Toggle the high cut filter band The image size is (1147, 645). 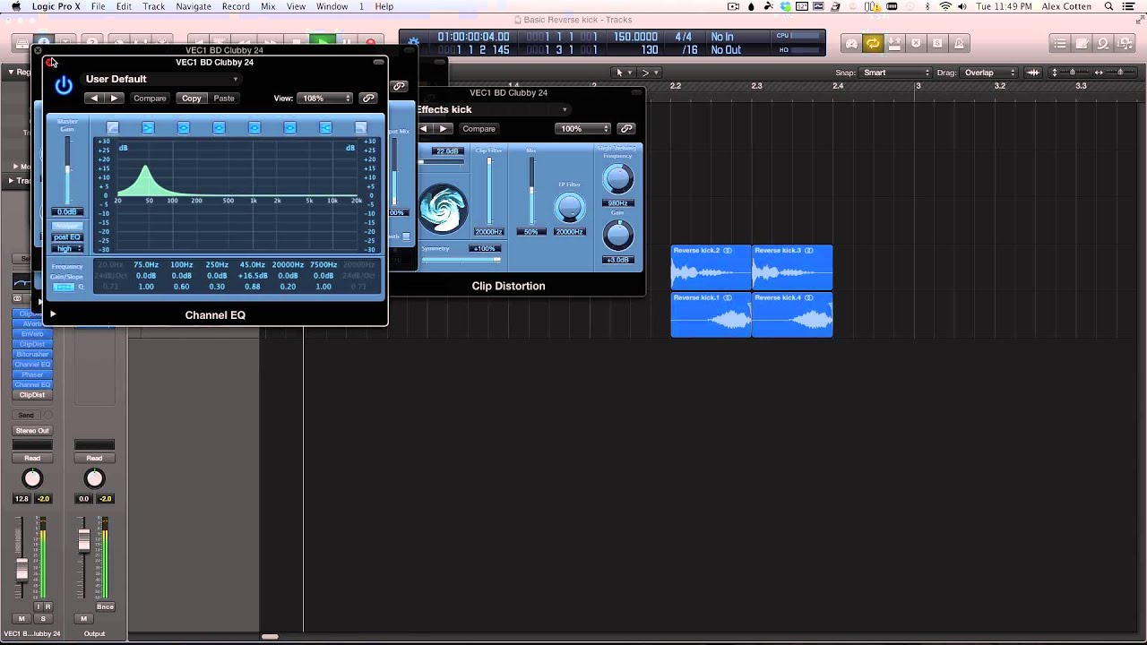[x=360, y=128]
